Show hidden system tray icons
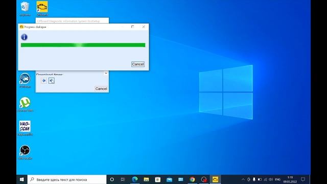Viewport: 327px width, 184px height. 243,179
